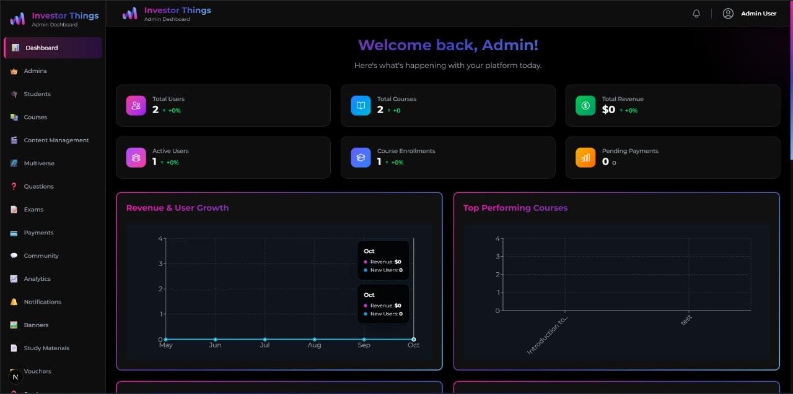Click the Total Users card icon
The height and width of the screenshot is (394, 793).
click(136, 105)
